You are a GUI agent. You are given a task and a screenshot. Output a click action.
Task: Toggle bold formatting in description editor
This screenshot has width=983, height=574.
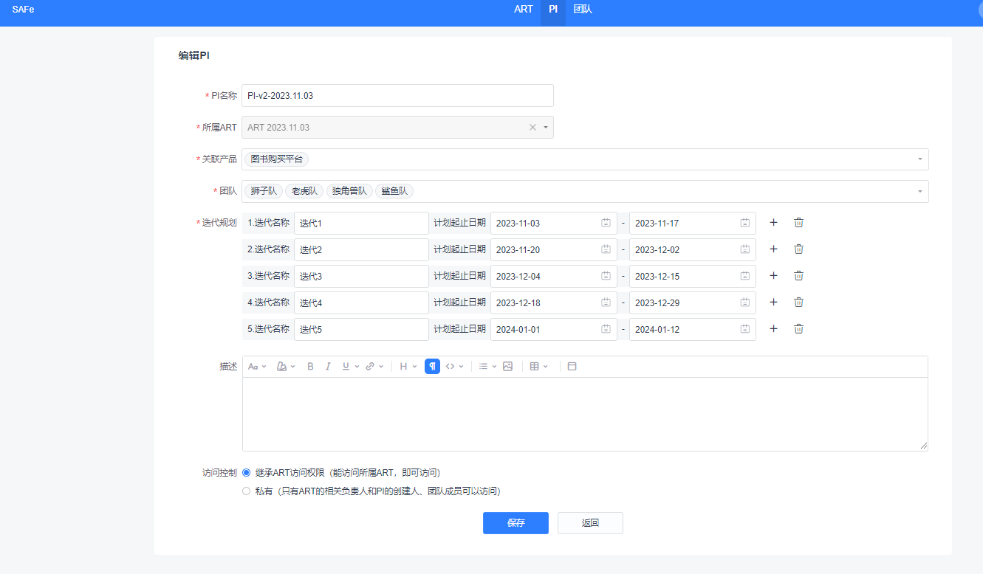(310, 366)
